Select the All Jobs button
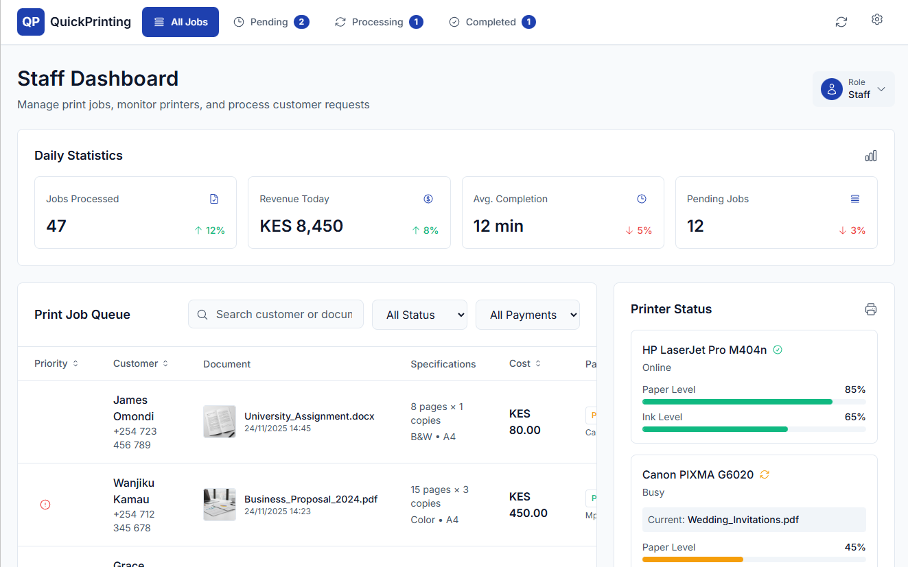Image resolution: width=908 pixels, height=567 pixels. coord(181,22)
